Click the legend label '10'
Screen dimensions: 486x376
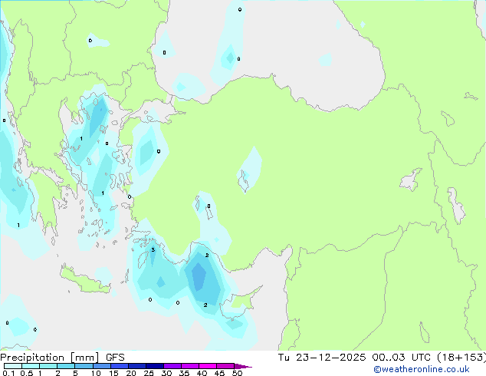click(x=96, y=373)
